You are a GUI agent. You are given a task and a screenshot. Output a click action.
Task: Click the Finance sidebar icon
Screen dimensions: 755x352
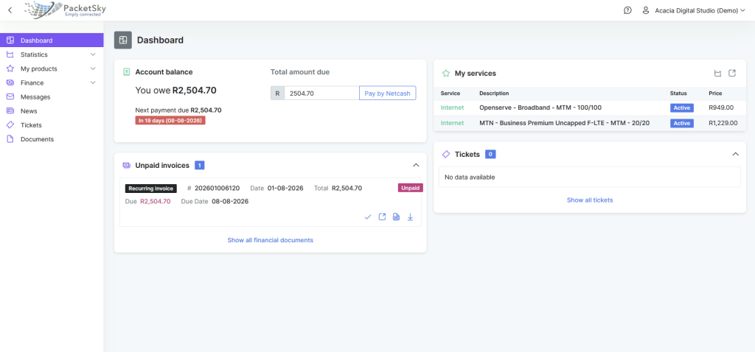click(x=10, y=82)
